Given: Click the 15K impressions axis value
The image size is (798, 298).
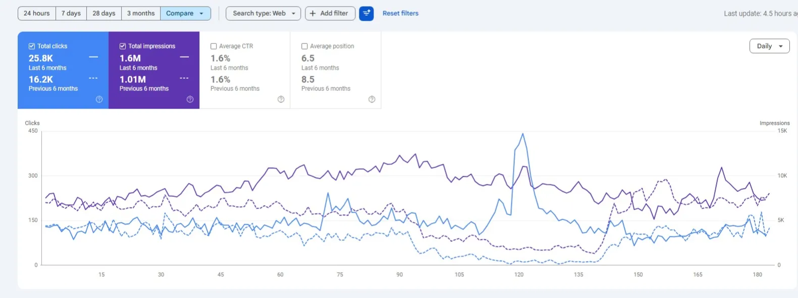Looking at the screenshot, I should [x=782, y=131].
